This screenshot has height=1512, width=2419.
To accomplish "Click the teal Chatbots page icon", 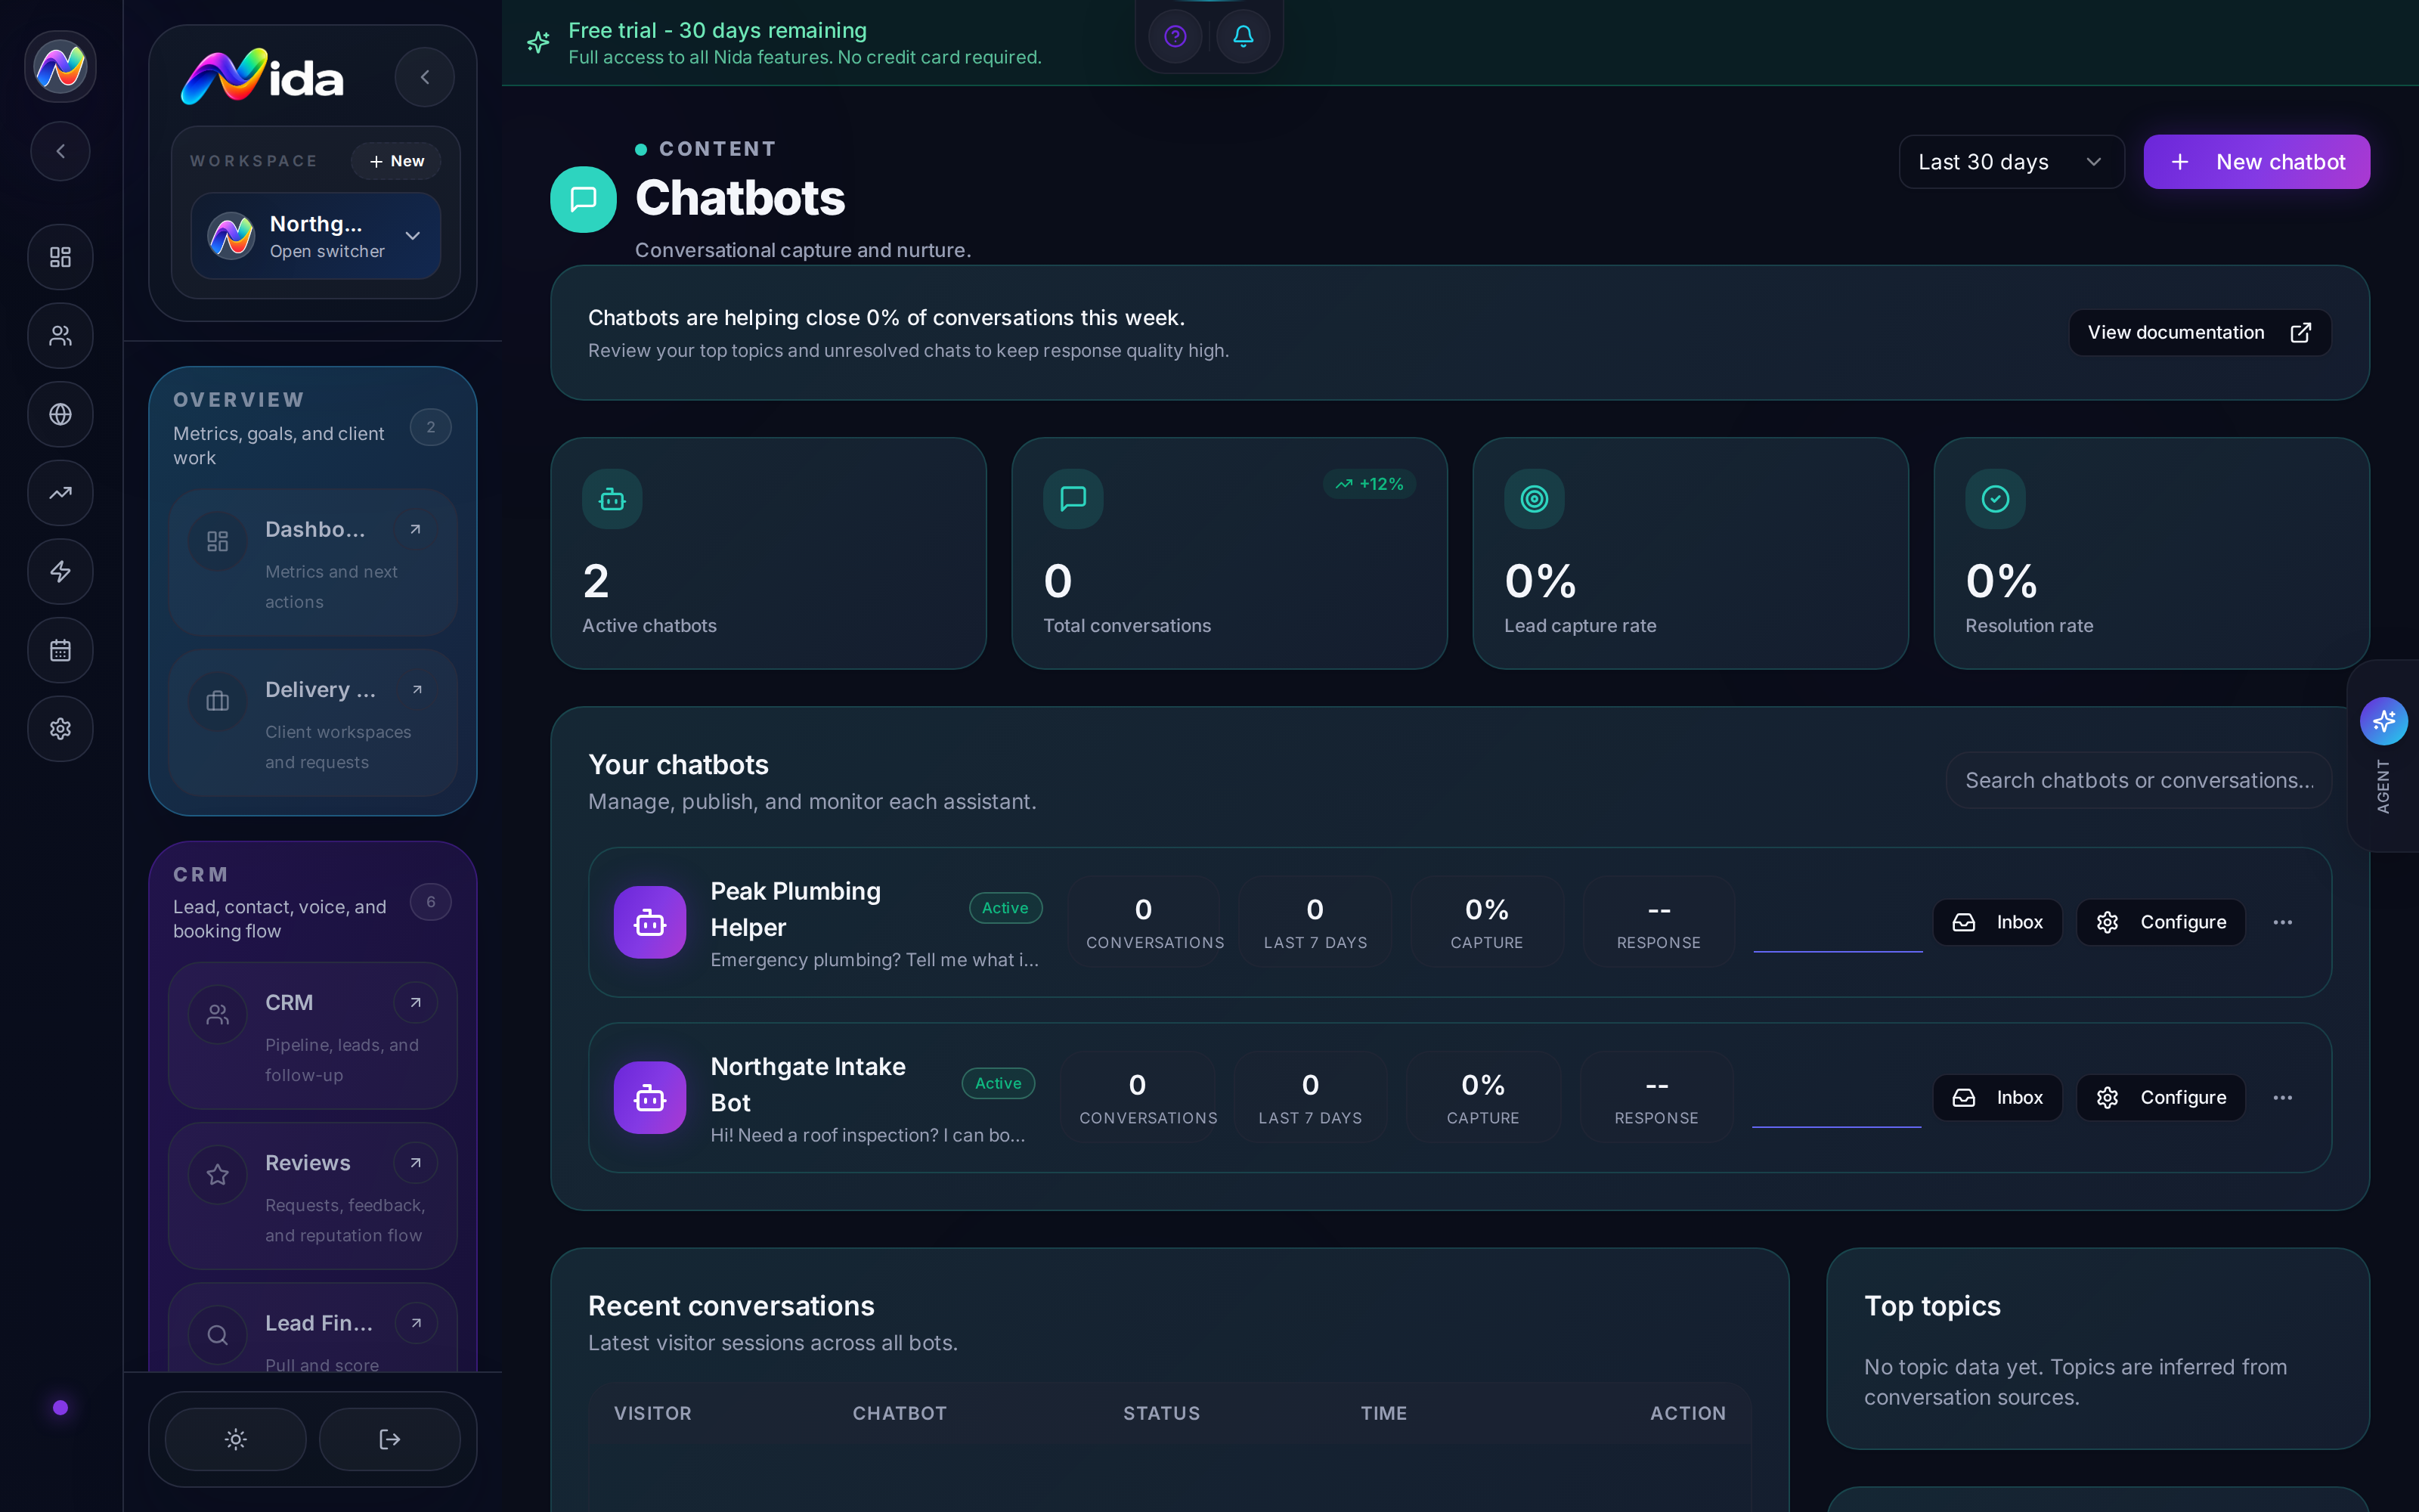I will coord(583,199).
